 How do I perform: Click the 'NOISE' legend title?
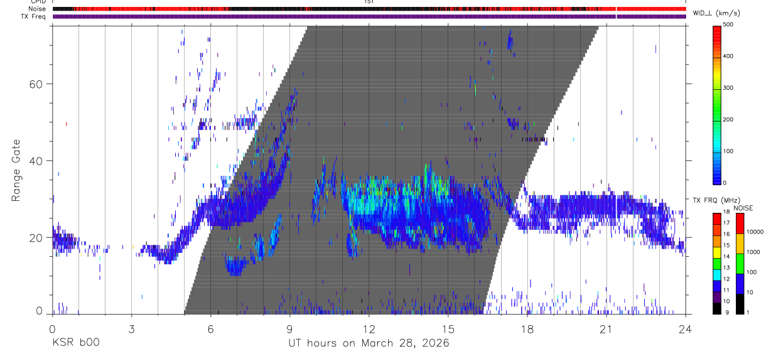(x=743, y=208)
